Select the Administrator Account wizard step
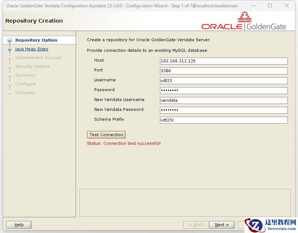This screenshot has height=233, width=298. (x=38, y=58)
